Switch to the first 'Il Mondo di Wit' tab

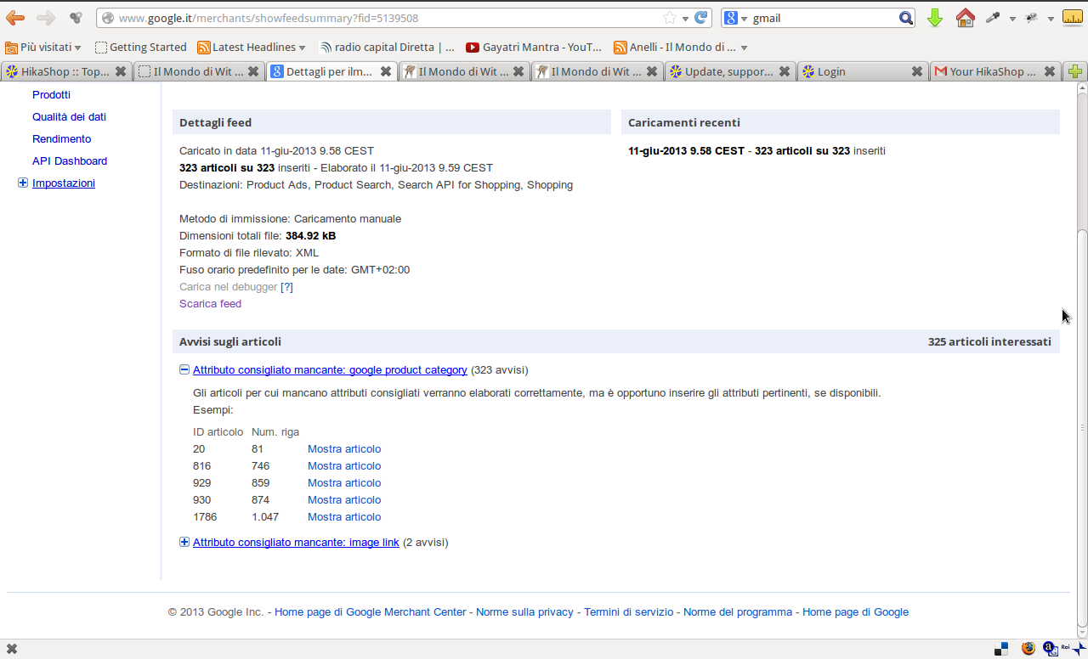coord(198,72)
